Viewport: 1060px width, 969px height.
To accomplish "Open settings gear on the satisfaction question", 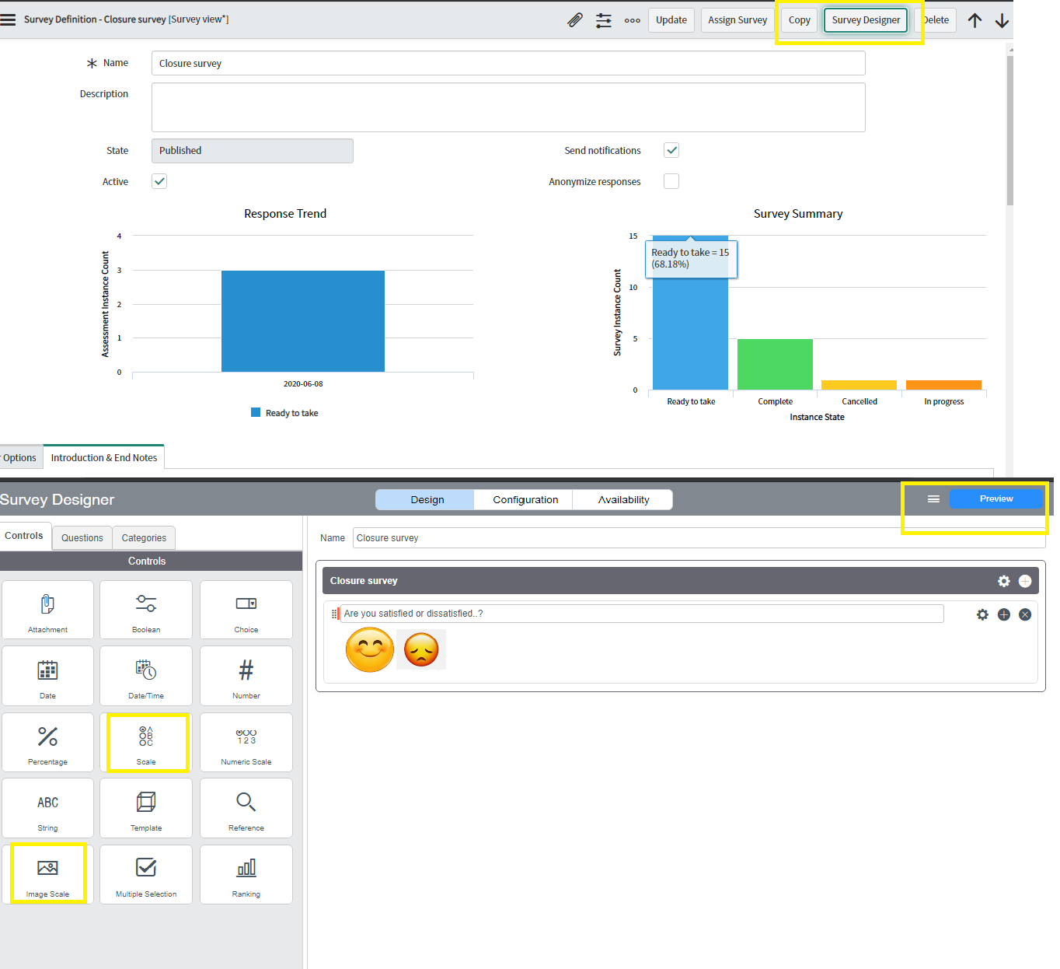I will (x=982, y=614).
